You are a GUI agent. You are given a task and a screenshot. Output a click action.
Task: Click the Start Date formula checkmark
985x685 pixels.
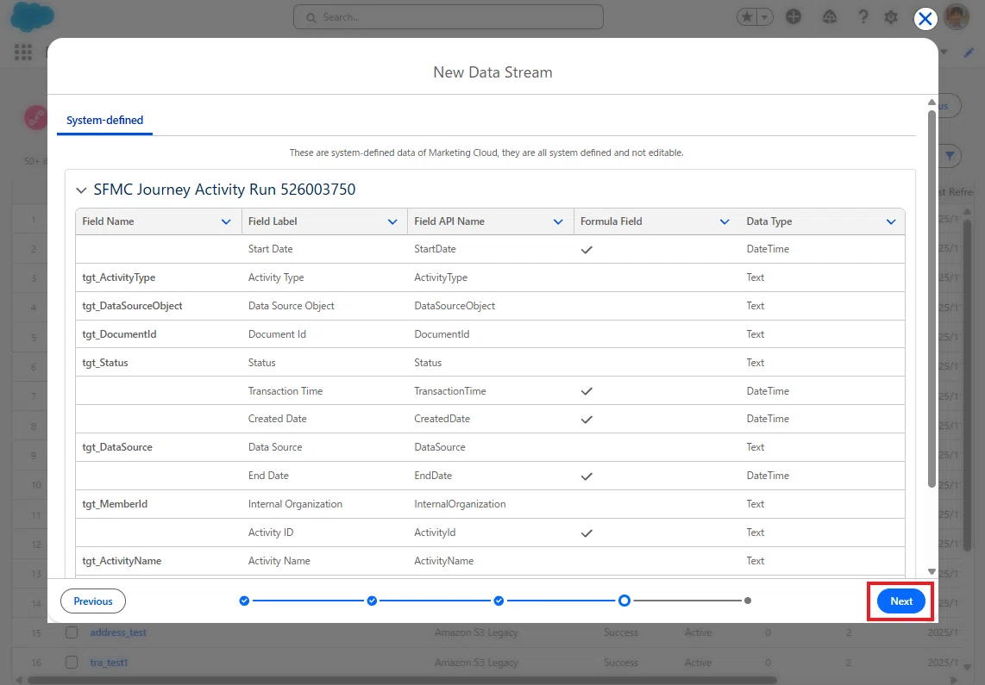click(587, 250)
